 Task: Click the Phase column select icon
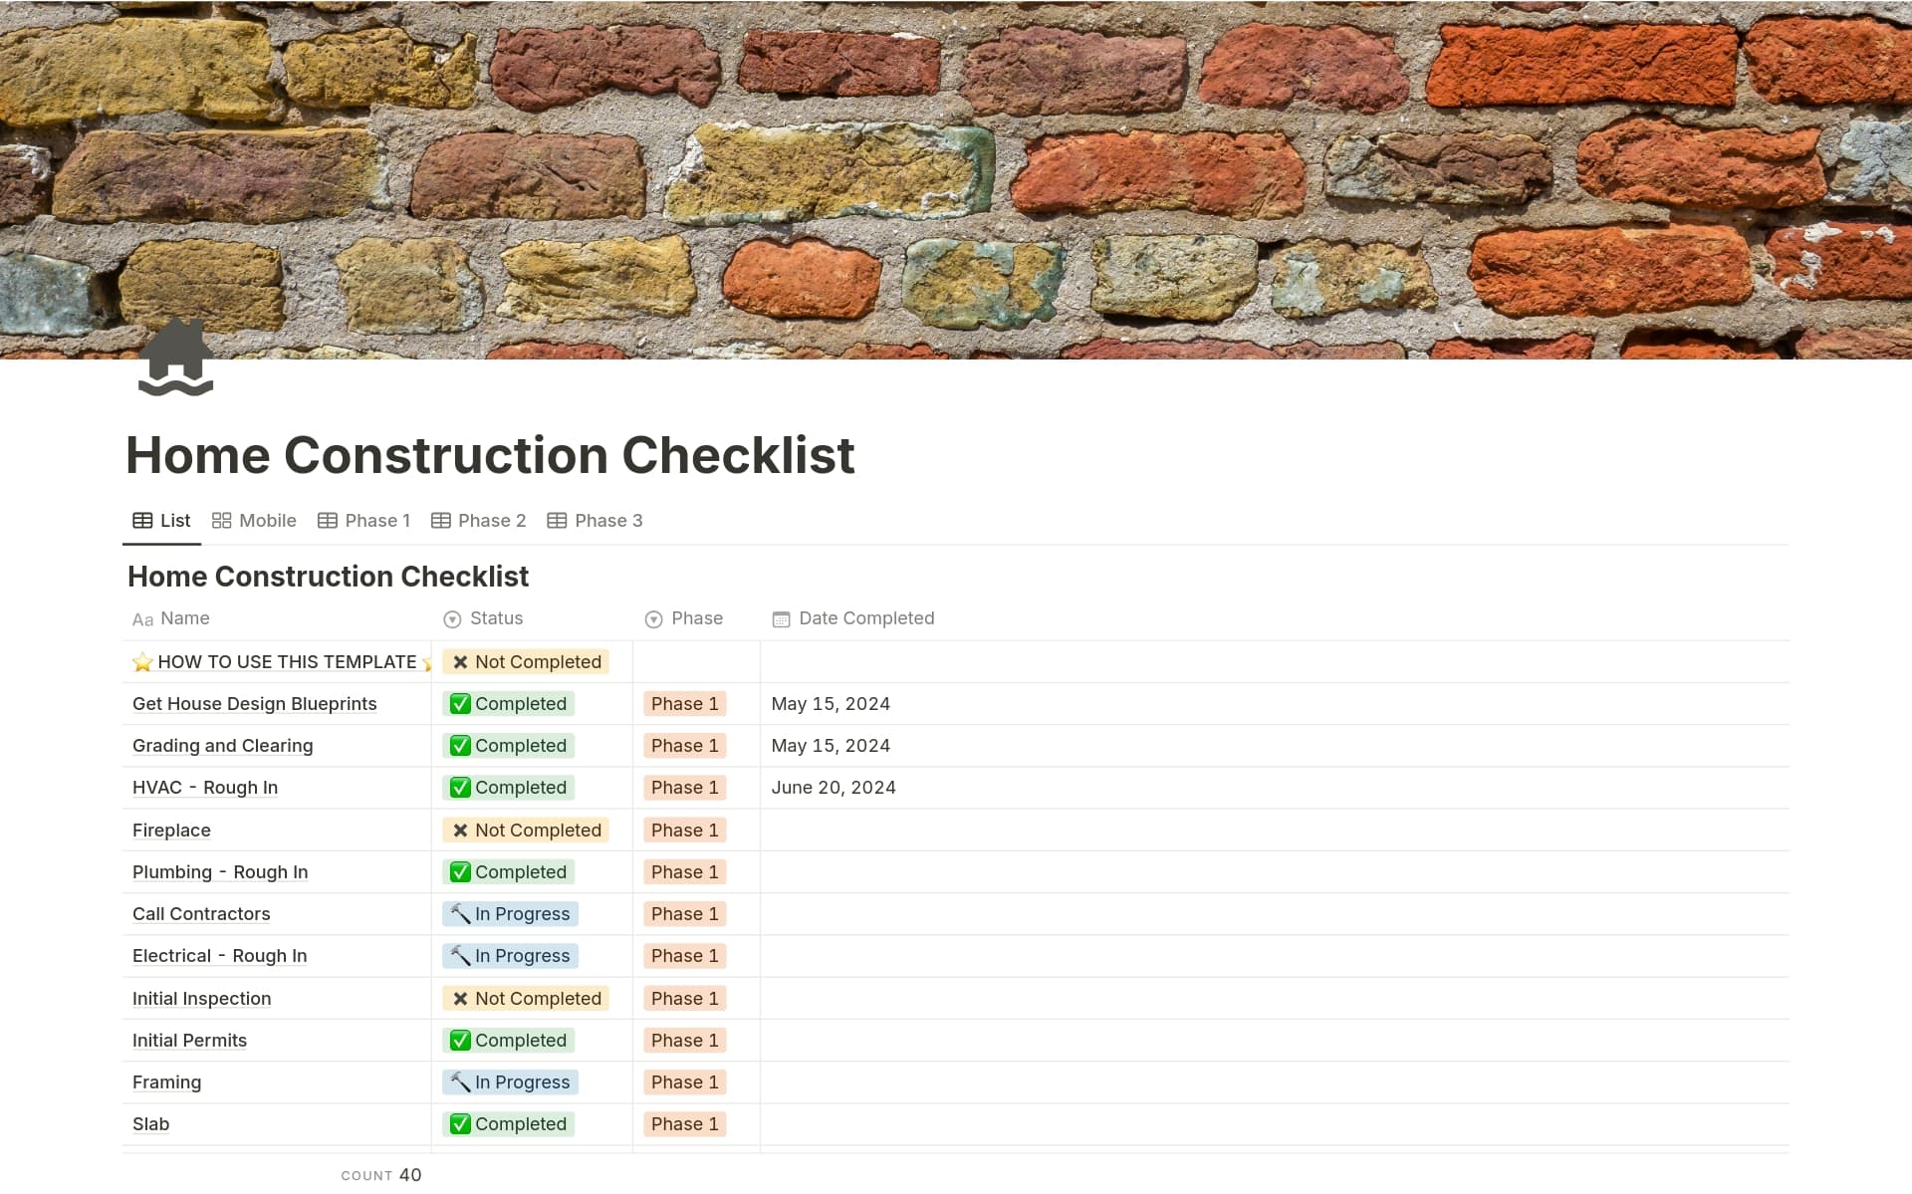[653, 619]
